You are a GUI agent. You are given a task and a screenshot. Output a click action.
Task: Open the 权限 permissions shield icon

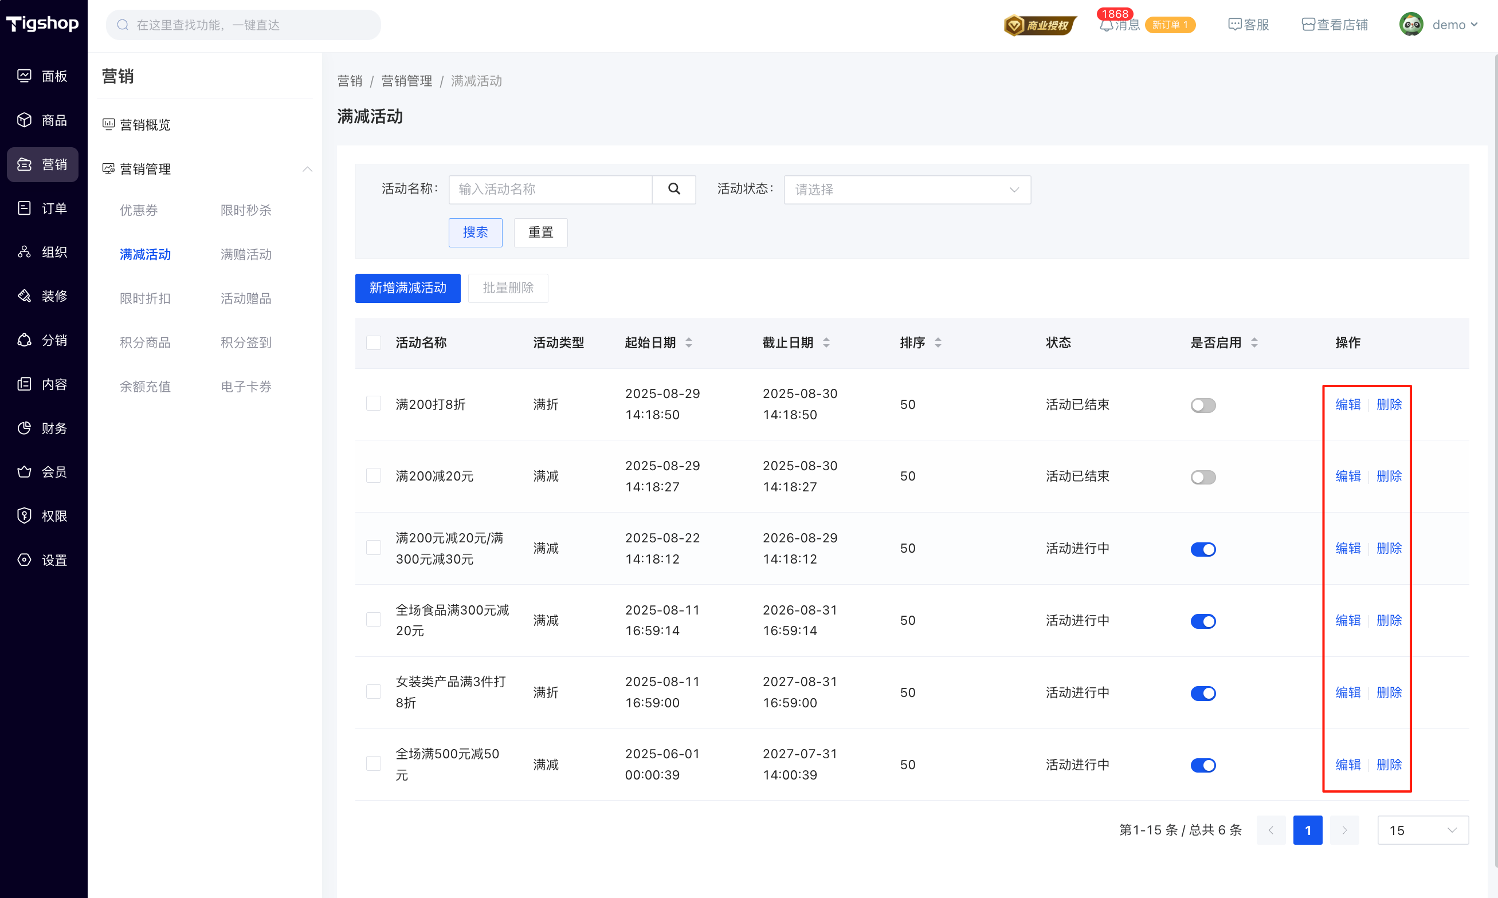pyautogui.click(x=24, y=516)
